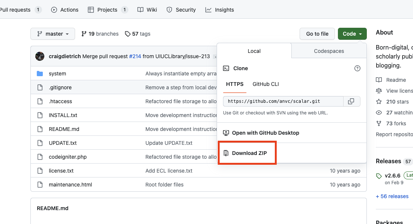413x224 pixels.
Task: Open the Insights tab
Action: coord(220,10)
